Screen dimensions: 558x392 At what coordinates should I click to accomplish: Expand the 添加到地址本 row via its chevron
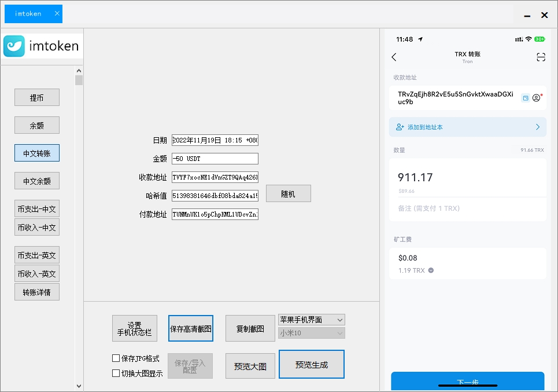(537, 127)
